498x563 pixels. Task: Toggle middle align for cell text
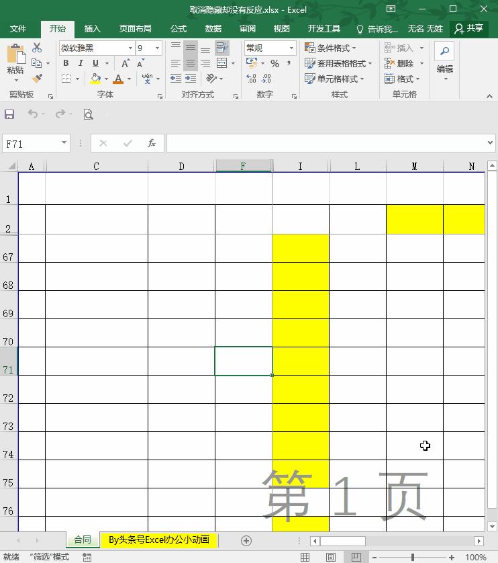pyautogui.click(x=191, y=47)
